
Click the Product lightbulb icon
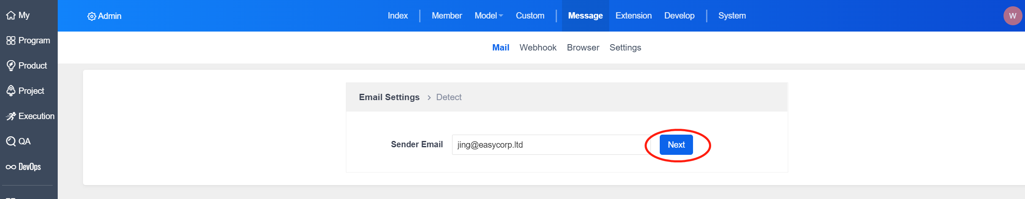(x=11, y=66)
